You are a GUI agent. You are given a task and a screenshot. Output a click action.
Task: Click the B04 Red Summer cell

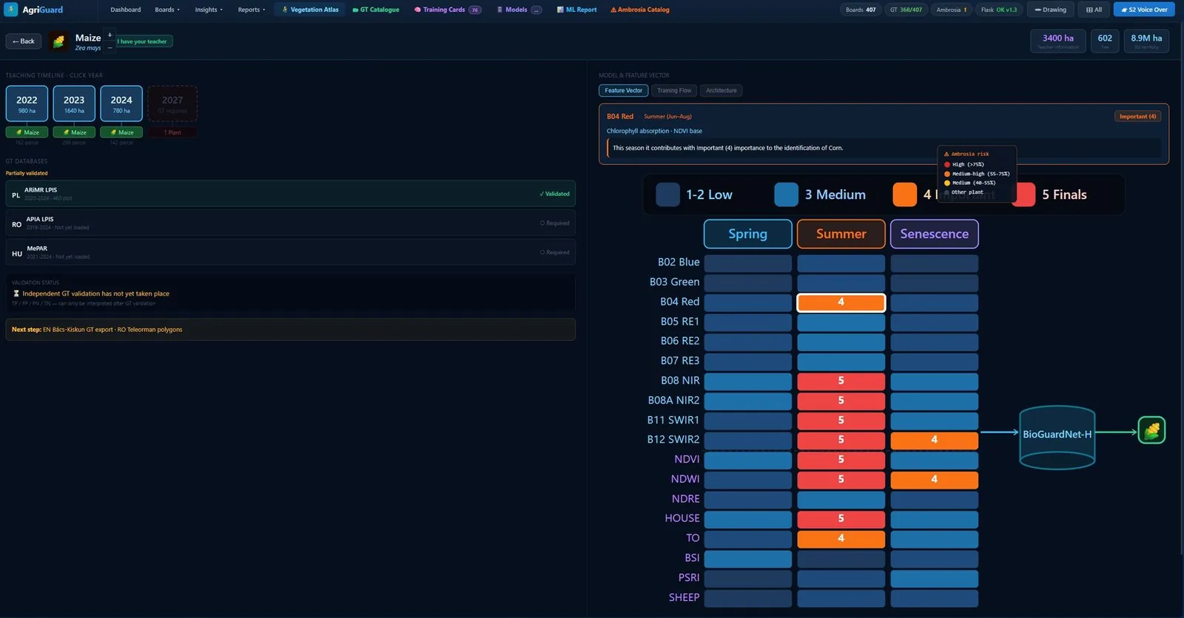point(841,302)
